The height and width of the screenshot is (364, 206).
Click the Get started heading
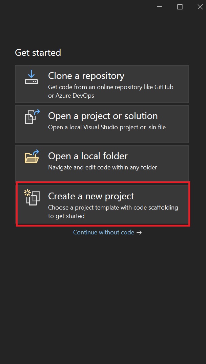point(38,53)
